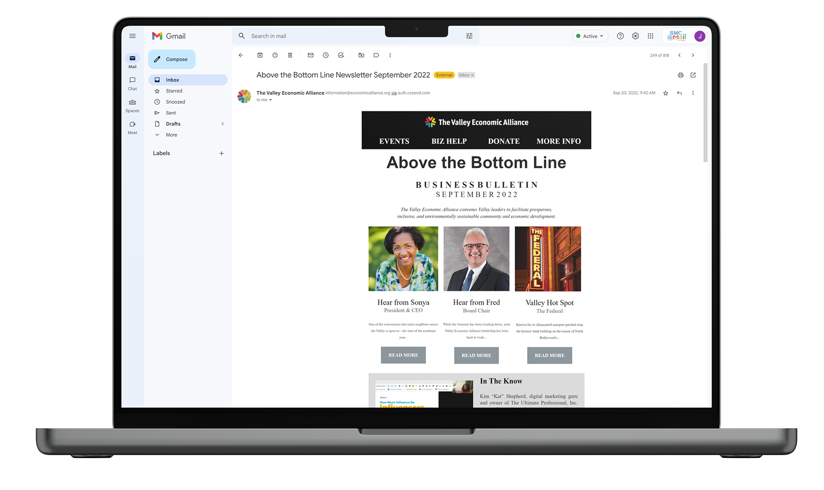Open Settings gear icon
824x490 pixels.
635,36
